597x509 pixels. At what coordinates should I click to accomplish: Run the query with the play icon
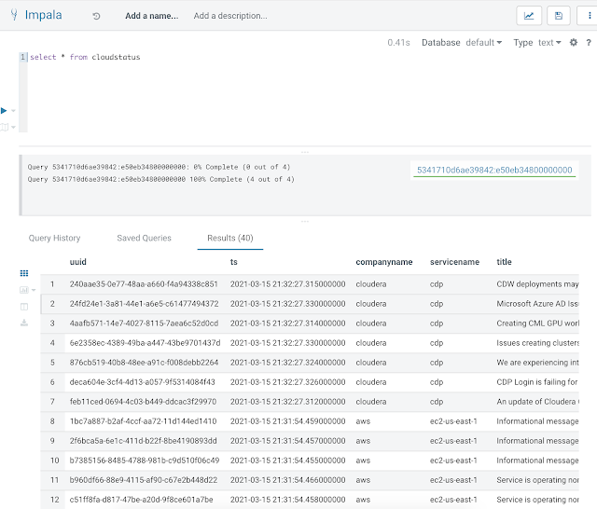point(5,110)
